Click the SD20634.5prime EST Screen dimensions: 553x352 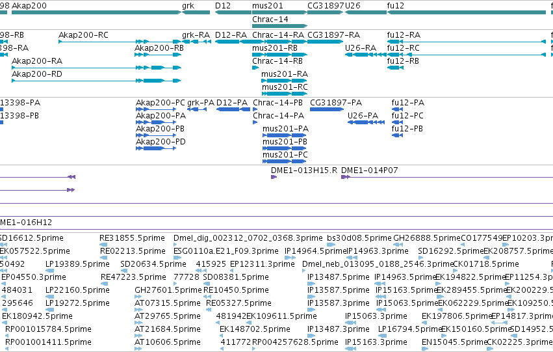(123, 271)
